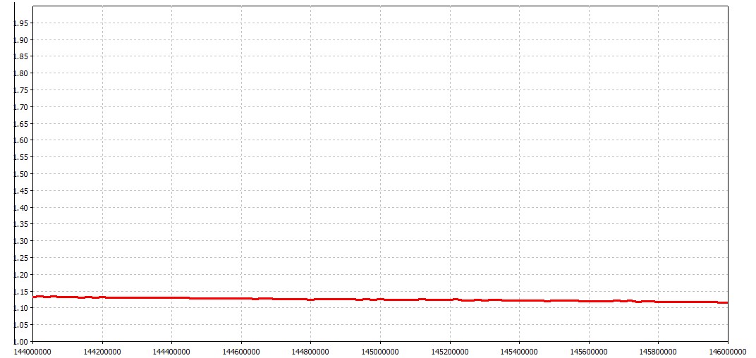The image size is (756, 358).
Task: Pick the 145200000 x-axis label
Action: click(449, 350)
